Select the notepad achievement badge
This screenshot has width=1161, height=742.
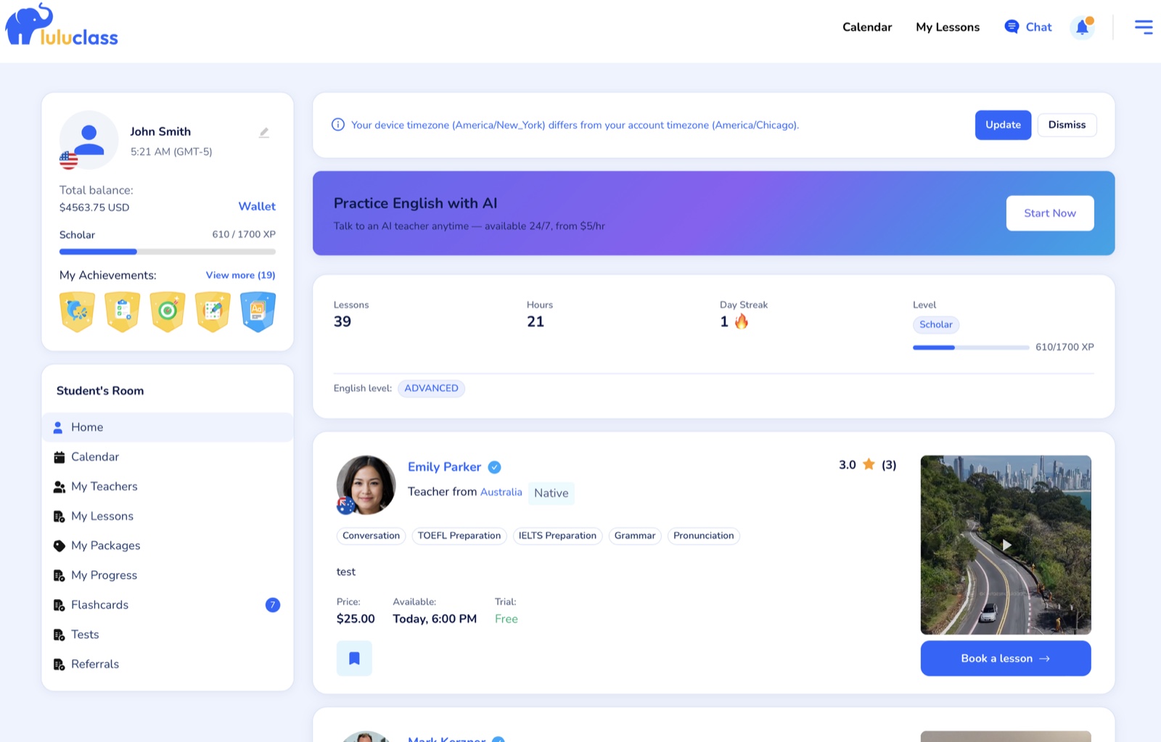213,312
